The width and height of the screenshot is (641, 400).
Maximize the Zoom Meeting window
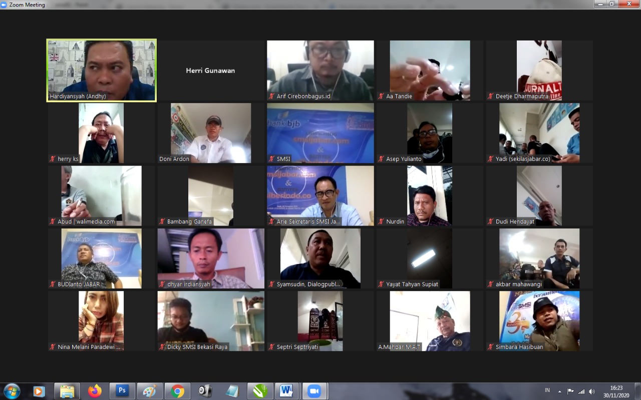(x=612, y=4)
